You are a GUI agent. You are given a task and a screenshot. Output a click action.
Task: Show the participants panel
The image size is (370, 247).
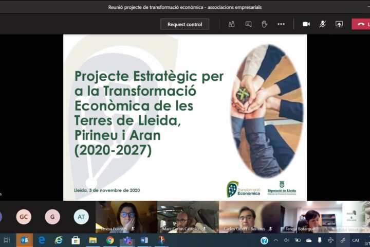pos(232,24)
